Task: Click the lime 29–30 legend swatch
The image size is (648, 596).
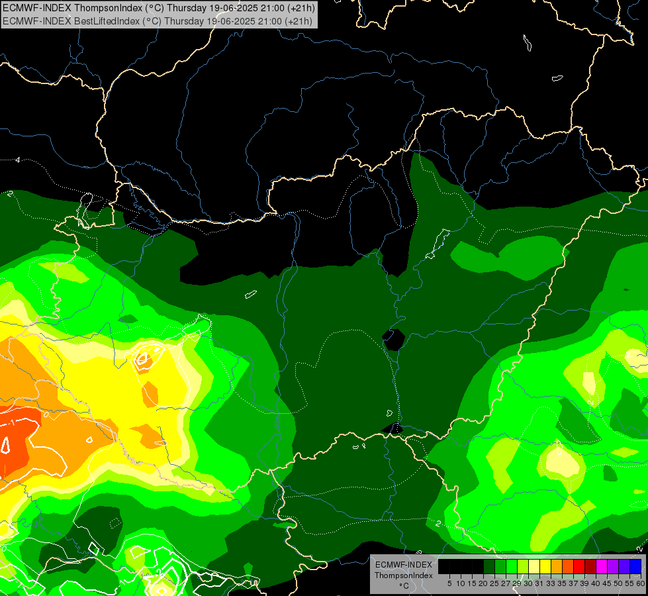Action: (523, 566)
